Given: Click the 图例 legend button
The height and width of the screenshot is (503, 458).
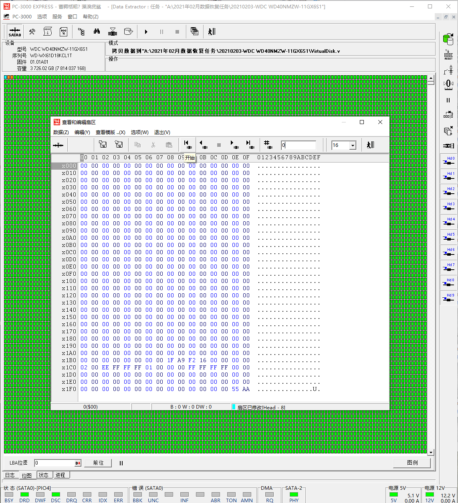Looking at the screenshot, I should pos(412,463).
